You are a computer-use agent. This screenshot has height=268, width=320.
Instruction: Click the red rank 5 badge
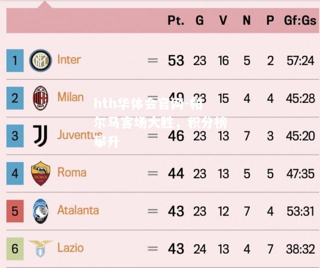(15, 211)
